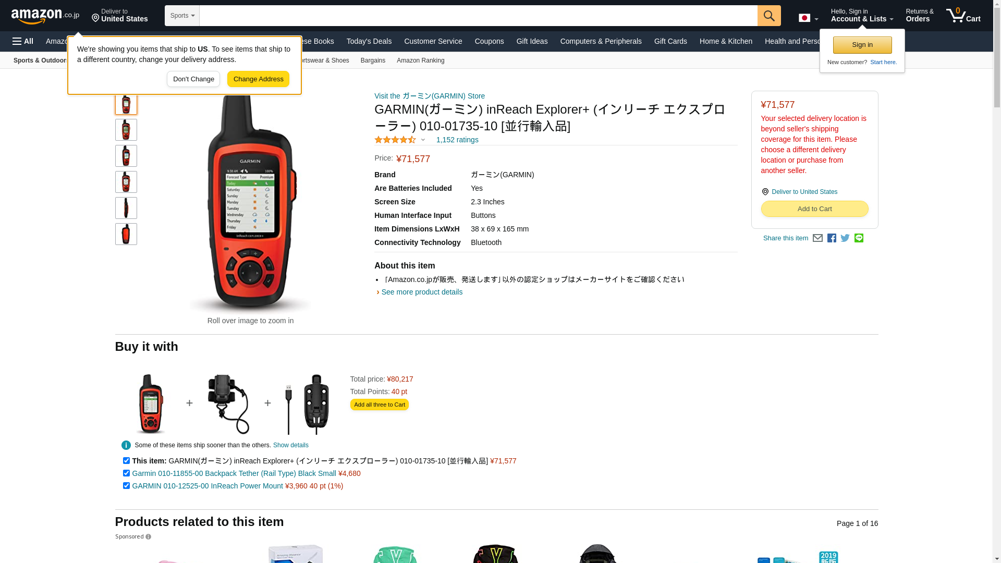Open the All hamburger menu

point(23,41)
